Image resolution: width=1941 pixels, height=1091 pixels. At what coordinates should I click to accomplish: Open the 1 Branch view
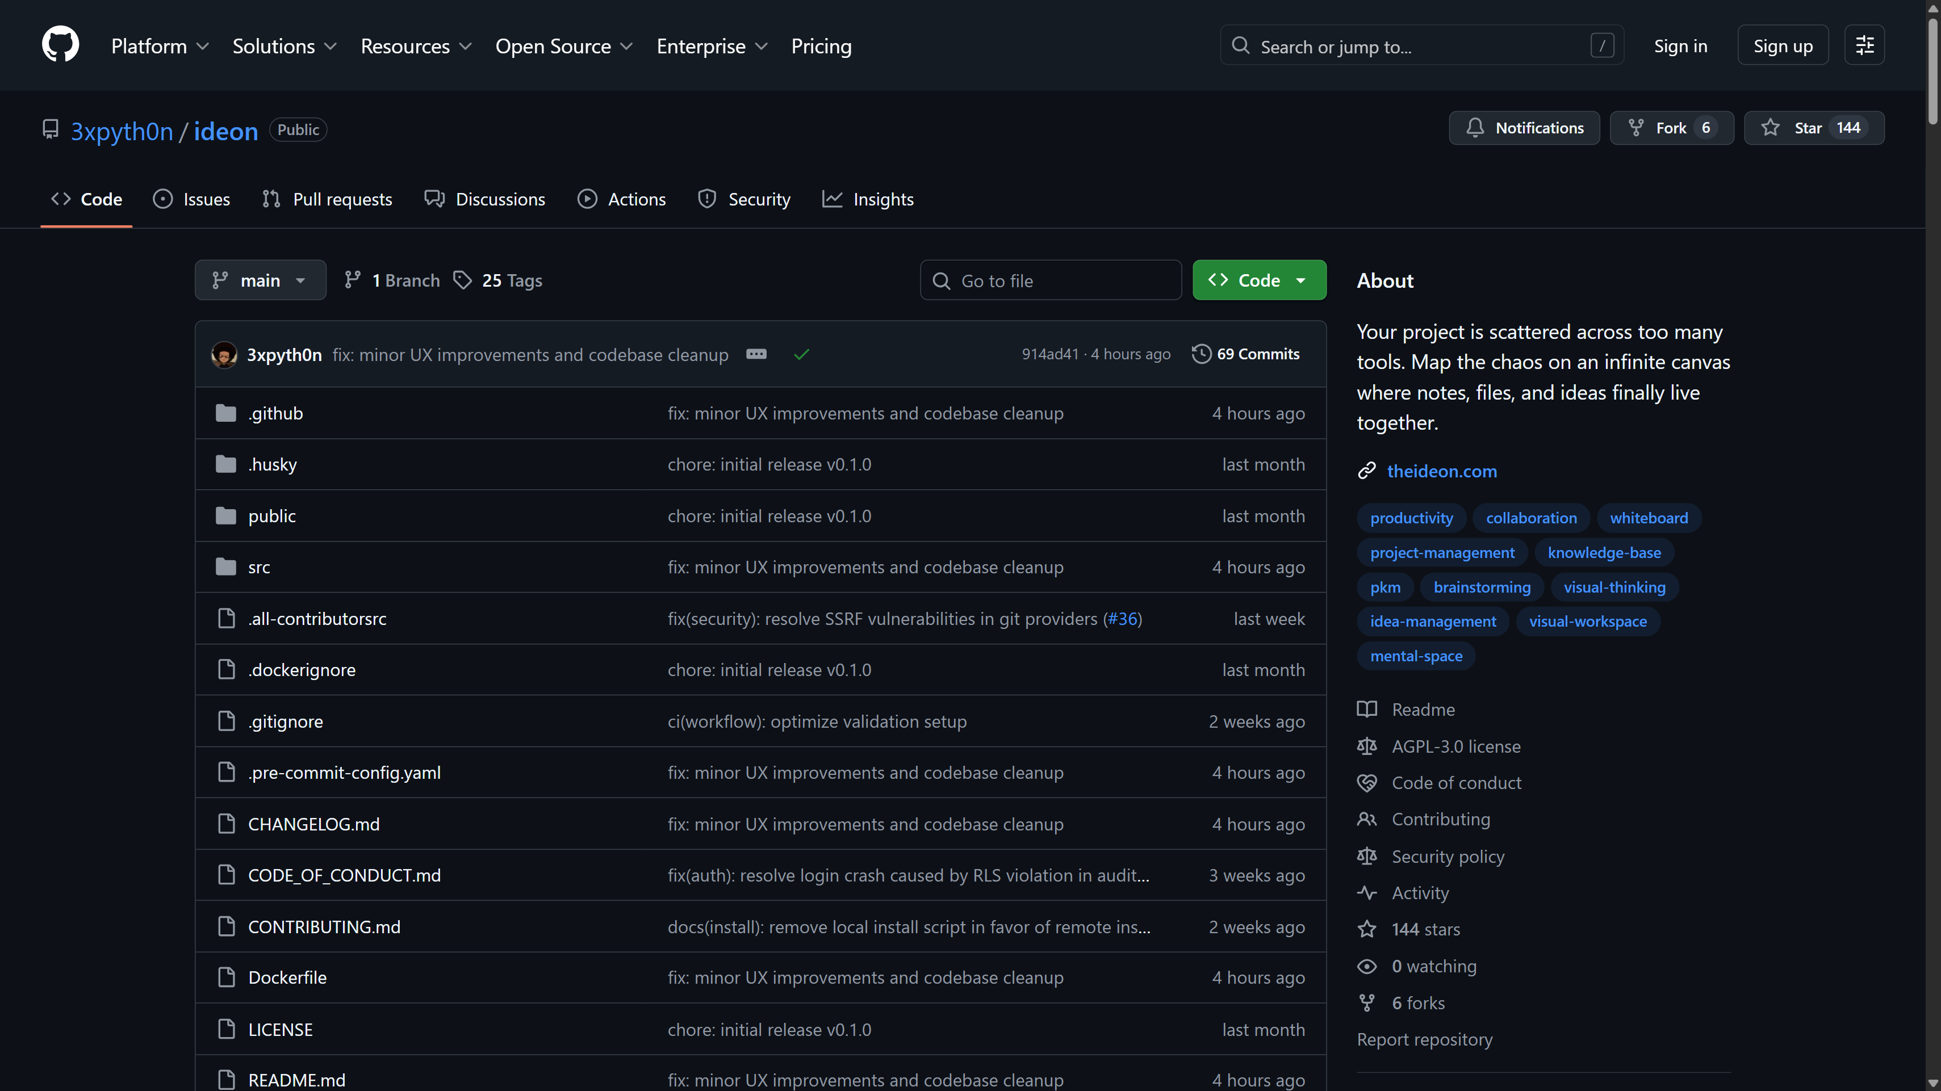pos(390,279)
